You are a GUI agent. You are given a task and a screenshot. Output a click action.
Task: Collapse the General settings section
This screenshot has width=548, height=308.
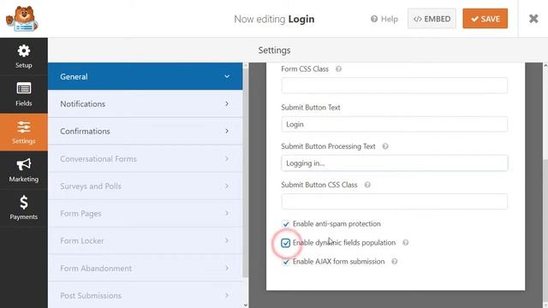click(227, 76)
